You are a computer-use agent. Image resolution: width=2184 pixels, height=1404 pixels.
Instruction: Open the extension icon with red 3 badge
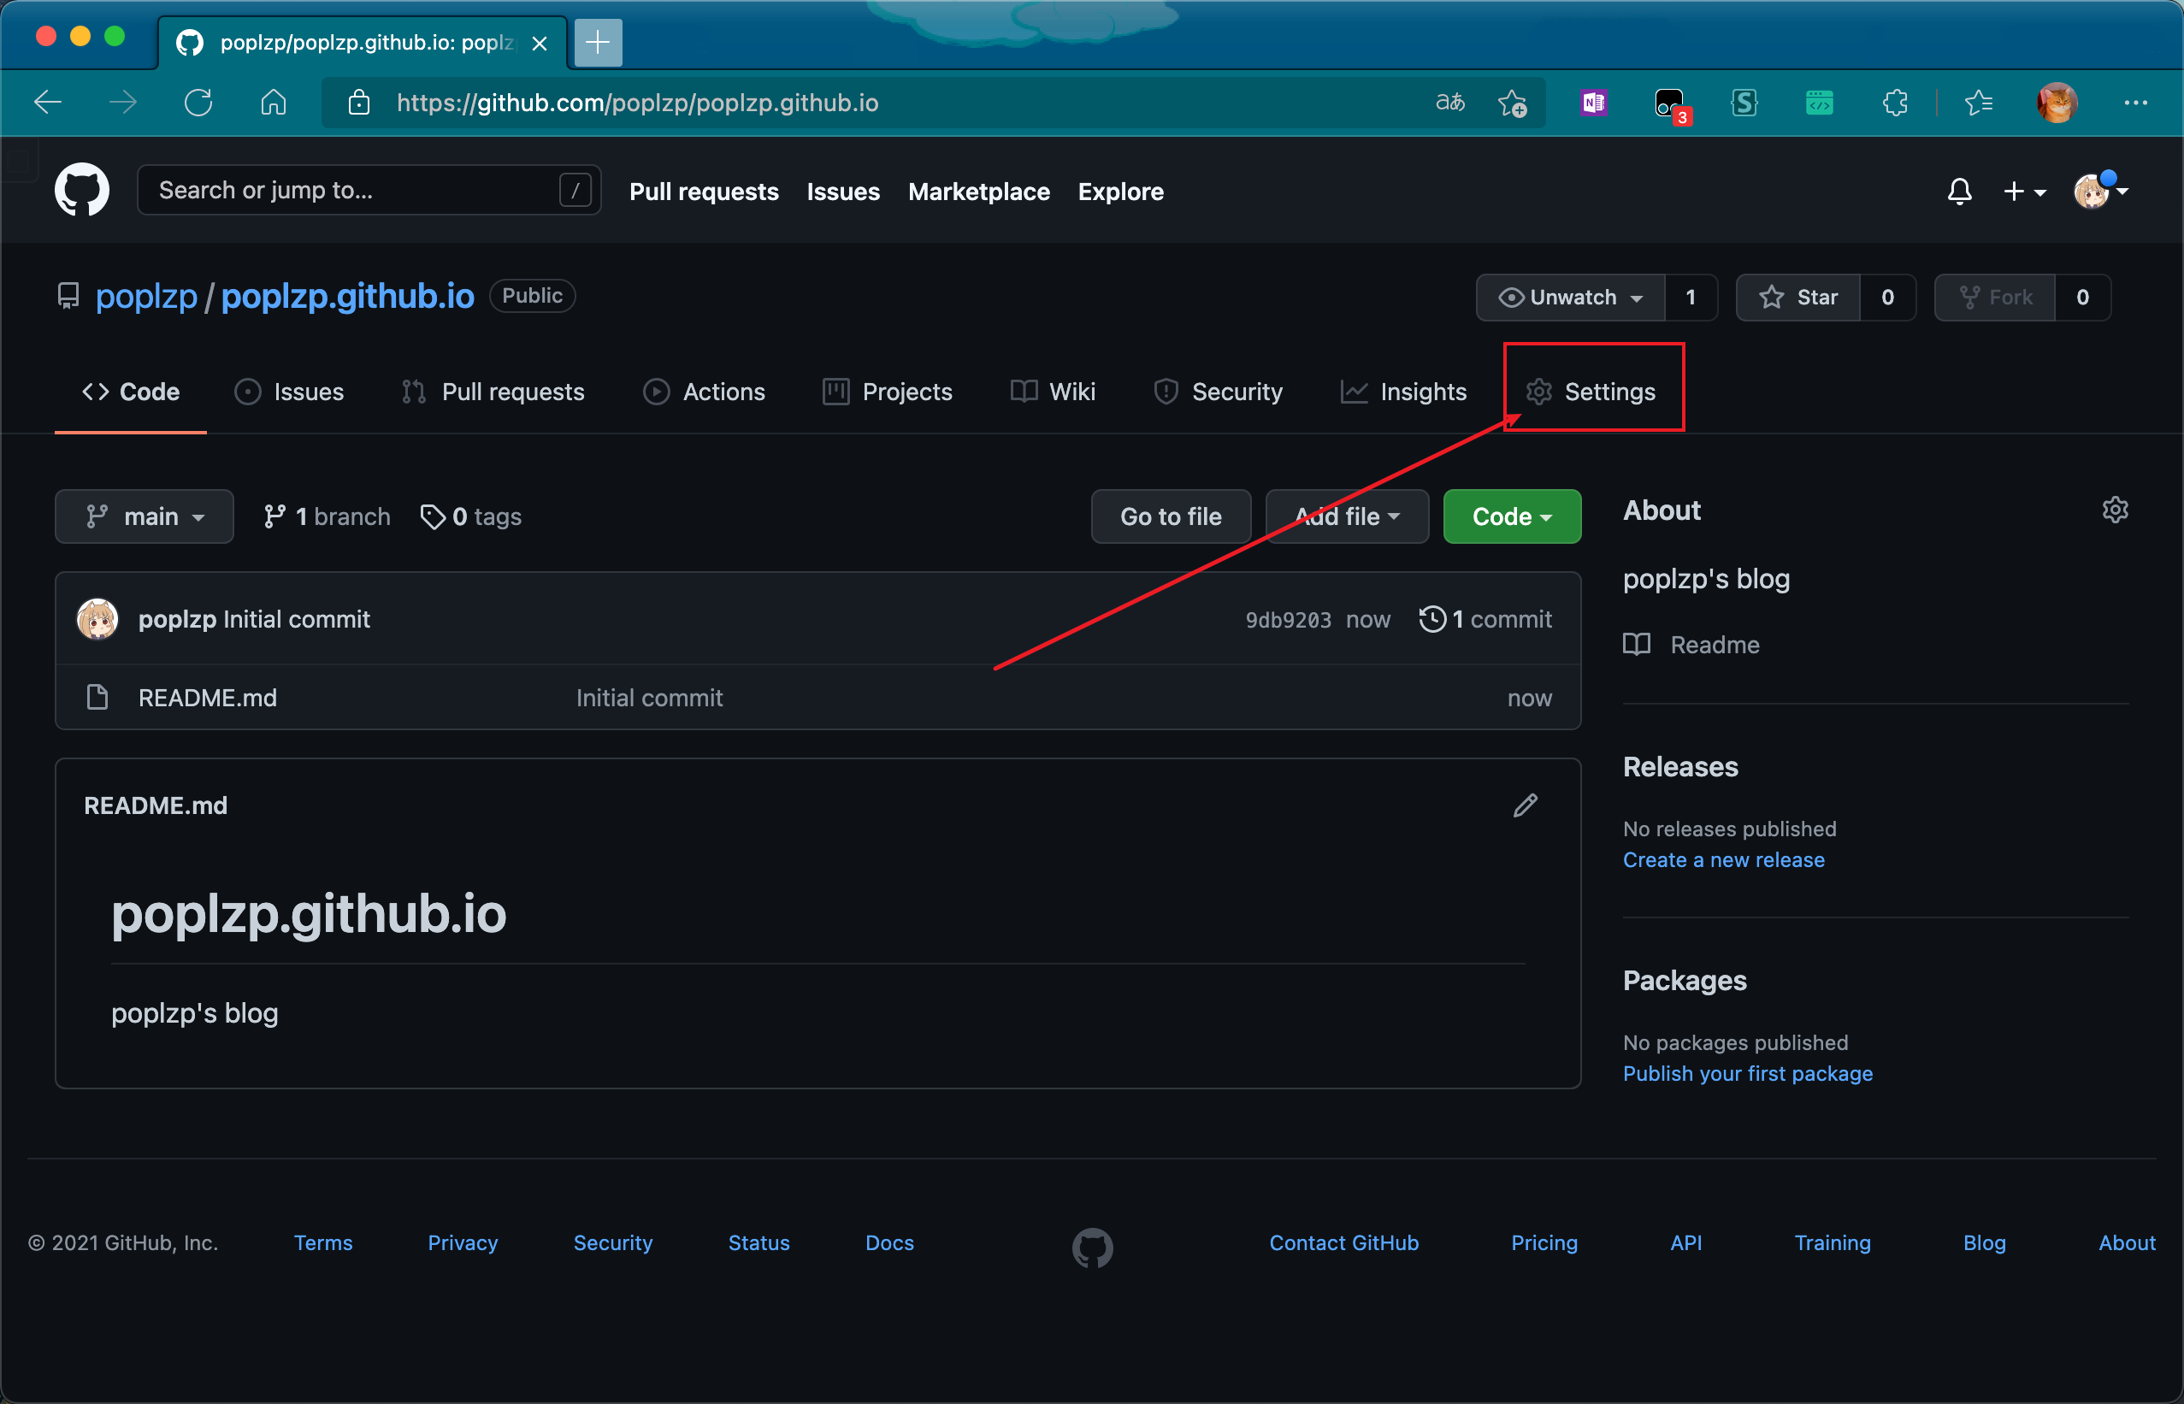click(1672, 105)
